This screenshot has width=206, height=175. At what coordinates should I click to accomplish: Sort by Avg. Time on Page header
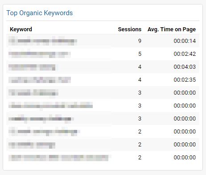172,29
